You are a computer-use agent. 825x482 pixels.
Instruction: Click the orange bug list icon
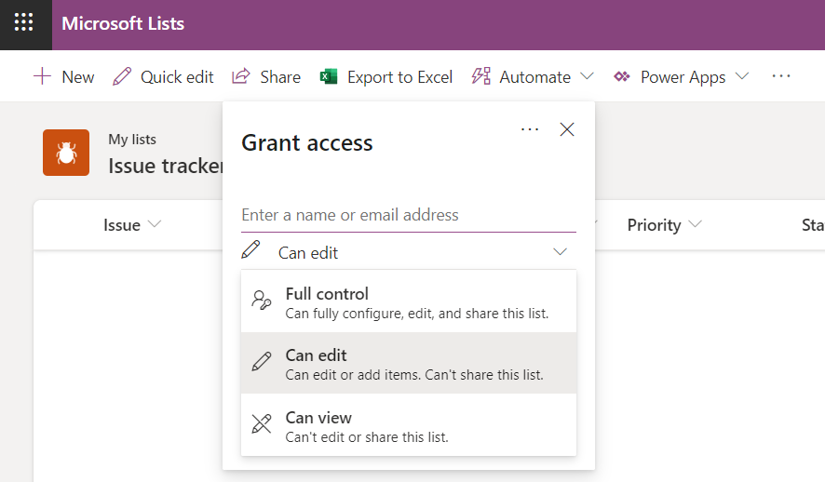point(66,153)
